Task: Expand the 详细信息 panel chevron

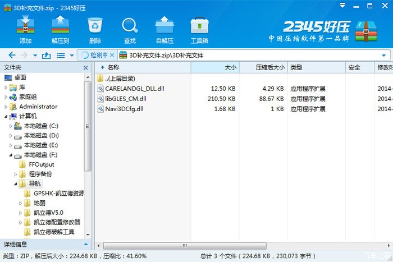Action: [86, 244]
